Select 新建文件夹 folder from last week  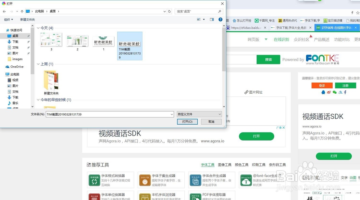point(51,83)
